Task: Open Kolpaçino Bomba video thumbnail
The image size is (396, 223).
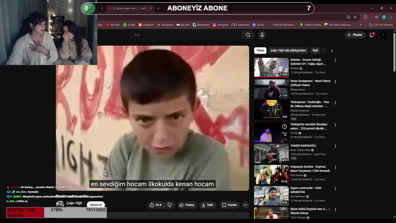Action: 271,174
